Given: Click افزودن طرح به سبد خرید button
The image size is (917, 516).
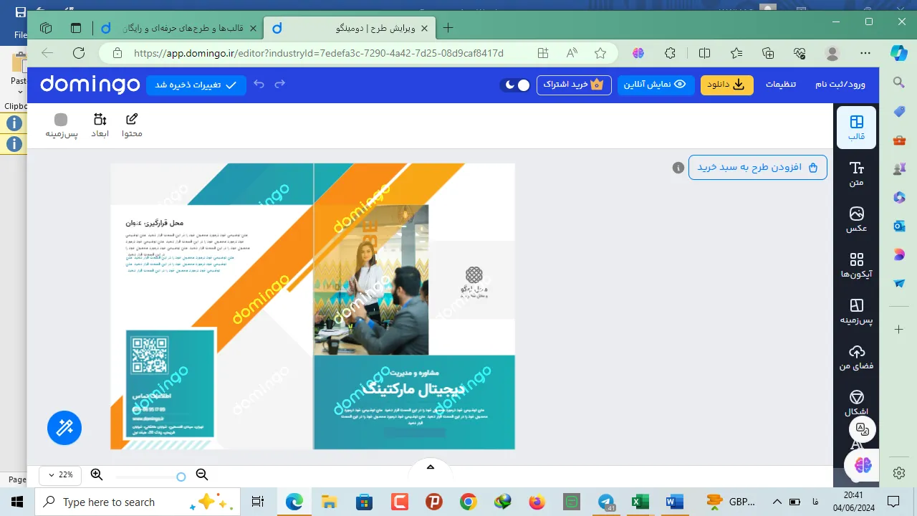Looking at the screenshot, I should click(x=758, y=168).
